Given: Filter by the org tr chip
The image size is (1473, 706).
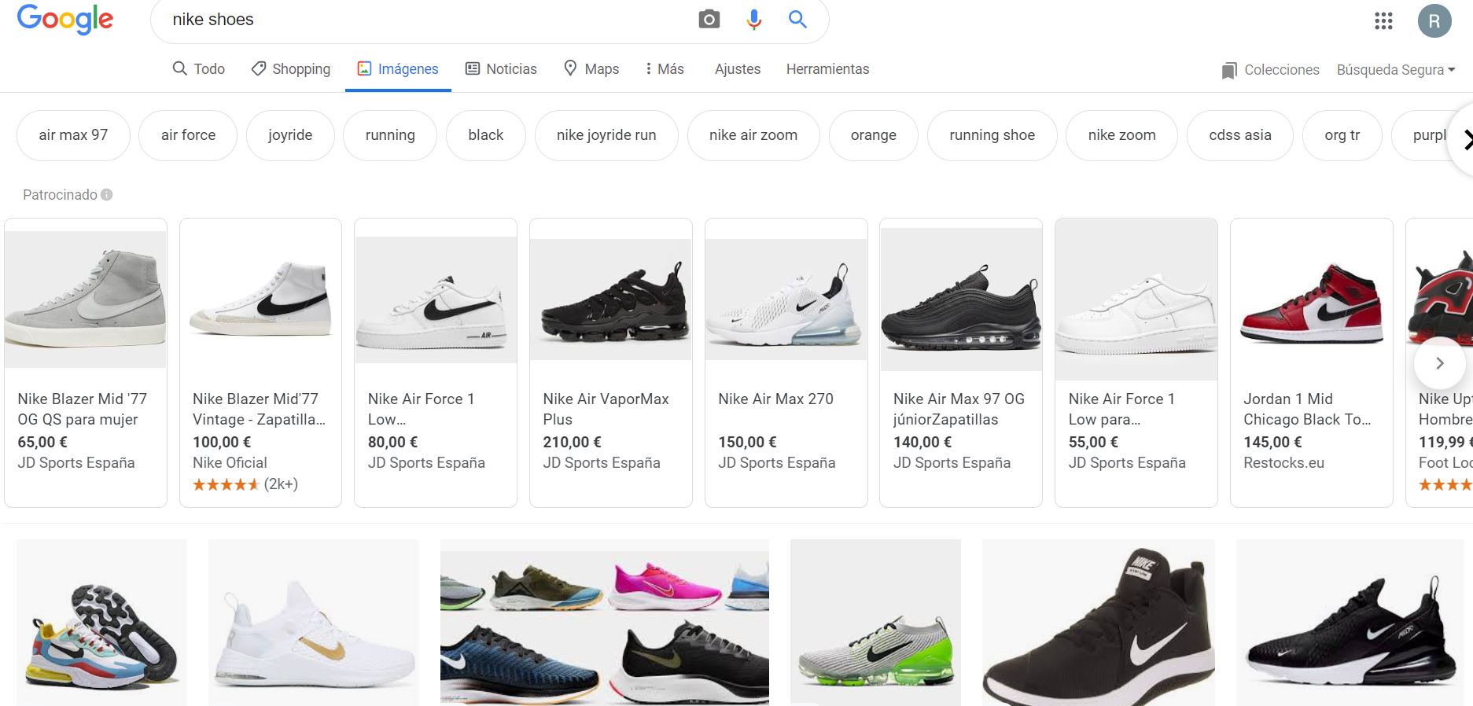Looking at the screenshot, I should tap(1342, 135).
